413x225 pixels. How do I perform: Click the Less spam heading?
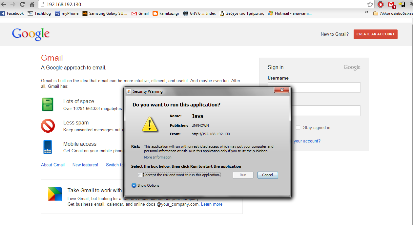(x=76, y=123)
